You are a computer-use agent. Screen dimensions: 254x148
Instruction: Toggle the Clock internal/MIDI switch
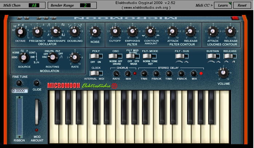(96, 73)
